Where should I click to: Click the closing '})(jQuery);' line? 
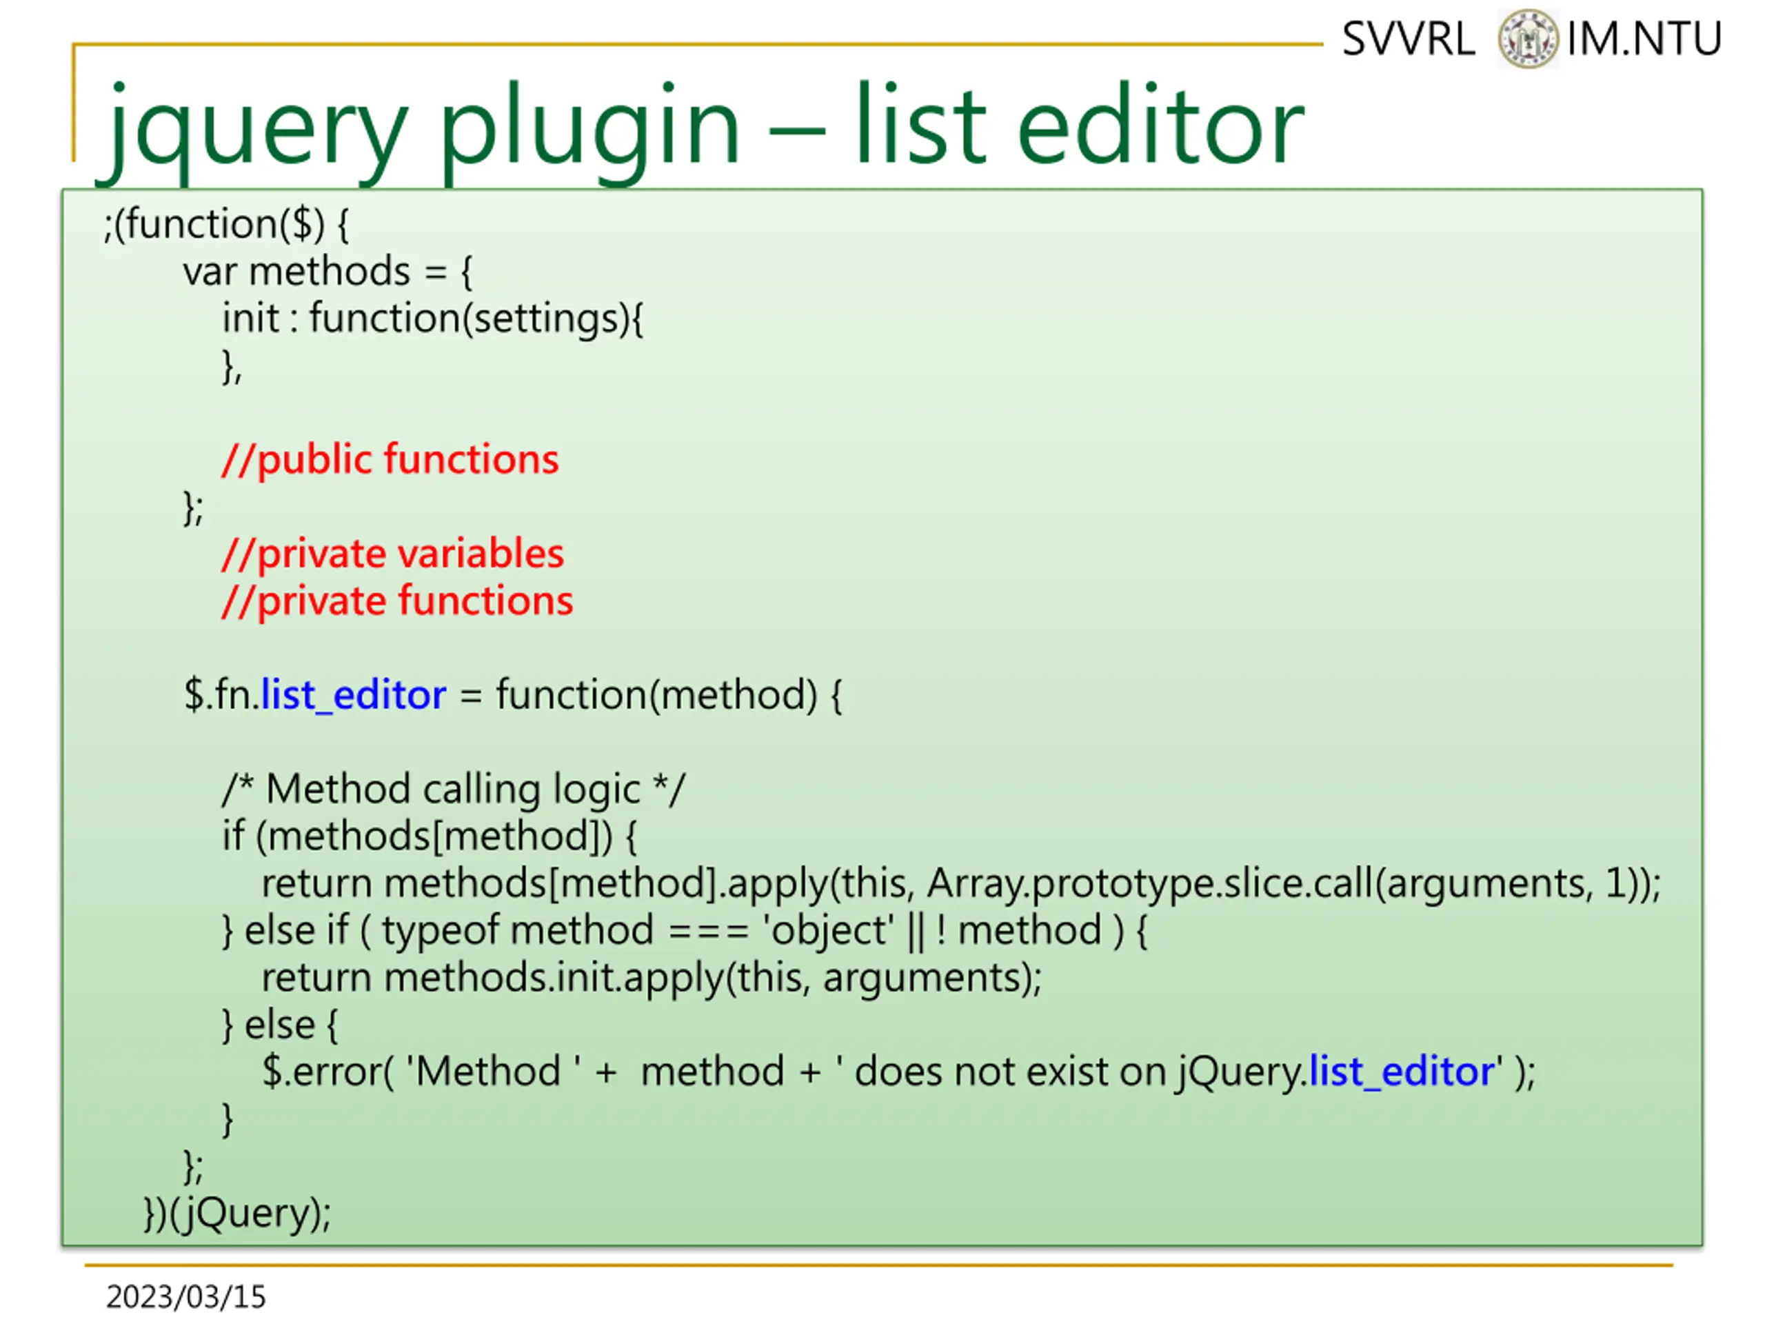tap(237, 1213)
